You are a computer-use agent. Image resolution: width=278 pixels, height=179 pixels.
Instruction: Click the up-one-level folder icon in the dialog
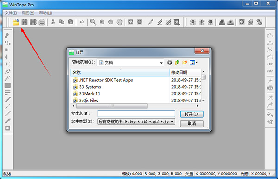coord(177,63)
